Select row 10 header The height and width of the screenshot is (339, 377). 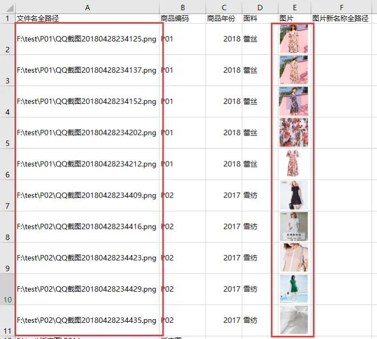click(8, 289)
